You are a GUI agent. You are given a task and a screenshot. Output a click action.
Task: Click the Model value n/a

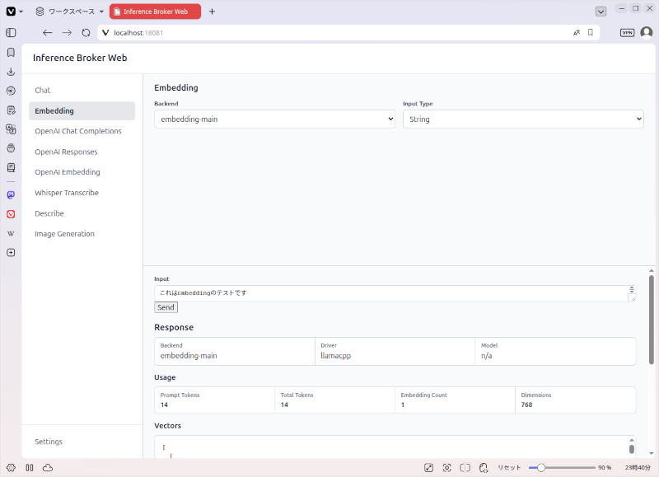[x=486, y=356]
